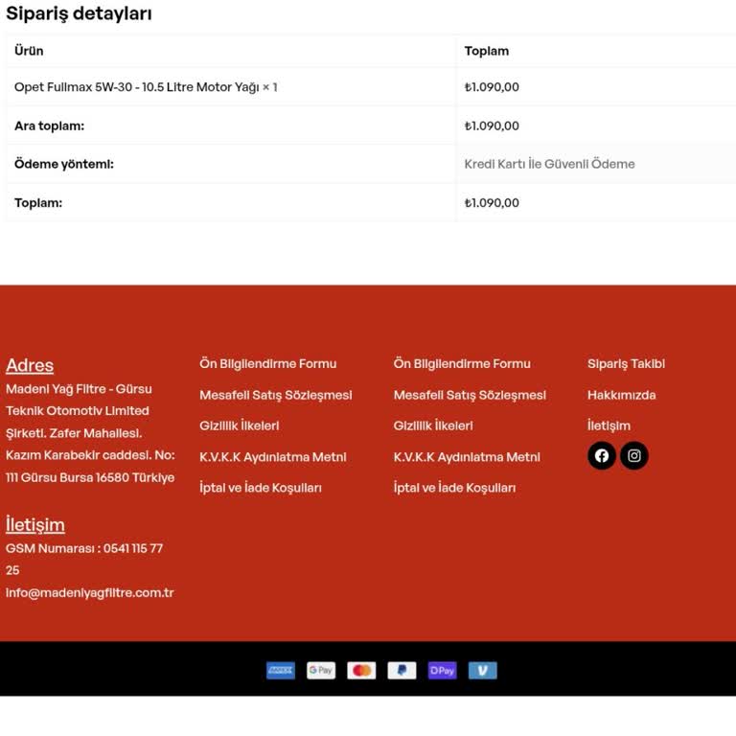Screen dimensions: 736x736
Task: Open second İptal ve İade Koşulları link
Action: click(x=454, y=487)
